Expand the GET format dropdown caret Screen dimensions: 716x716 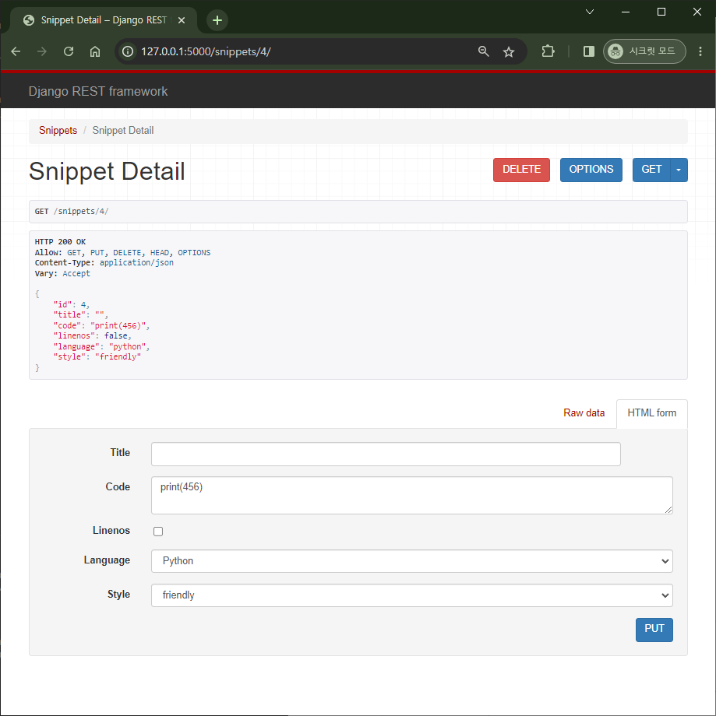tap(679, 170)
